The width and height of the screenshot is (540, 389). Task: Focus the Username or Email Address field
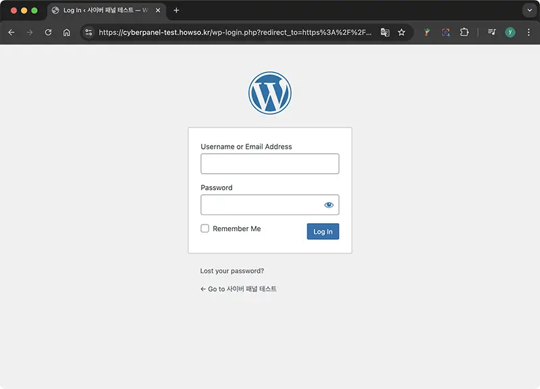pos(270,164)
